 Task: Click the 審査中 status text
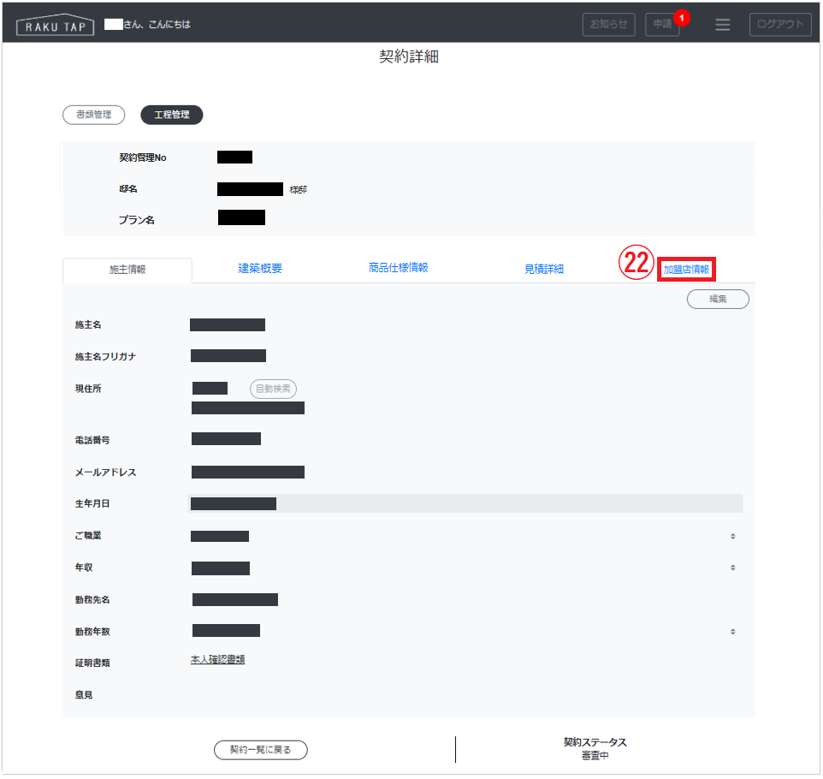(595, 756)
